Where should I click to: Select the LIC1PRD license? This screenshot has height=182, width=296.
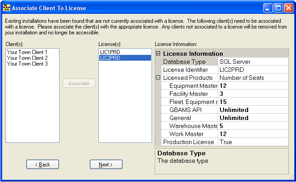pos(110,52)
